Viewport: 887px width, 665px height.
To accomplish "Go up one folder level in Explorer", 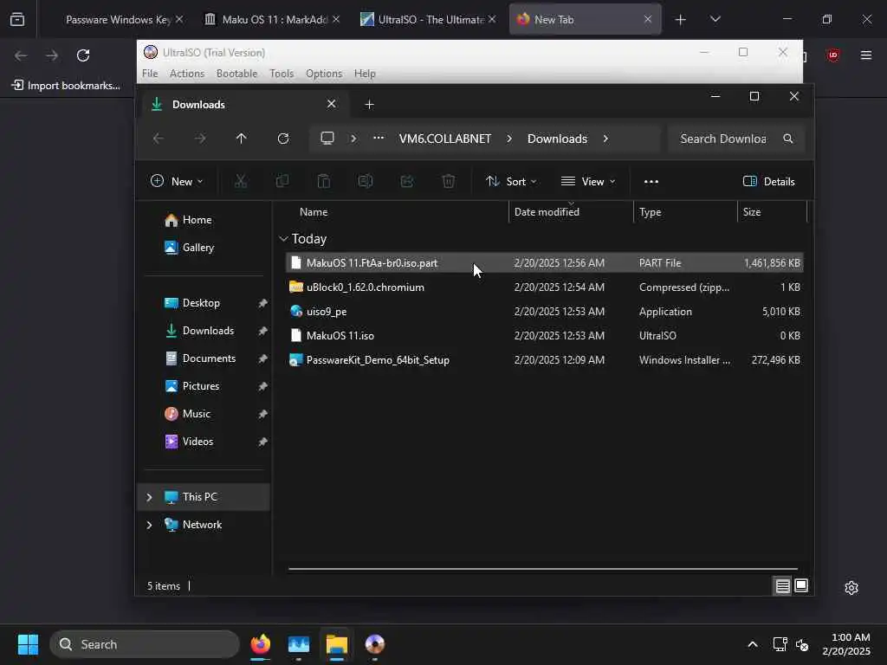I will (241, 139).
